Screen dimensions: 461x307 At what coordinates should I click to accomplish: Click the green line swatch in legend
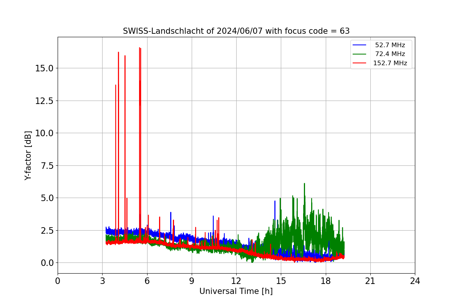360,54
